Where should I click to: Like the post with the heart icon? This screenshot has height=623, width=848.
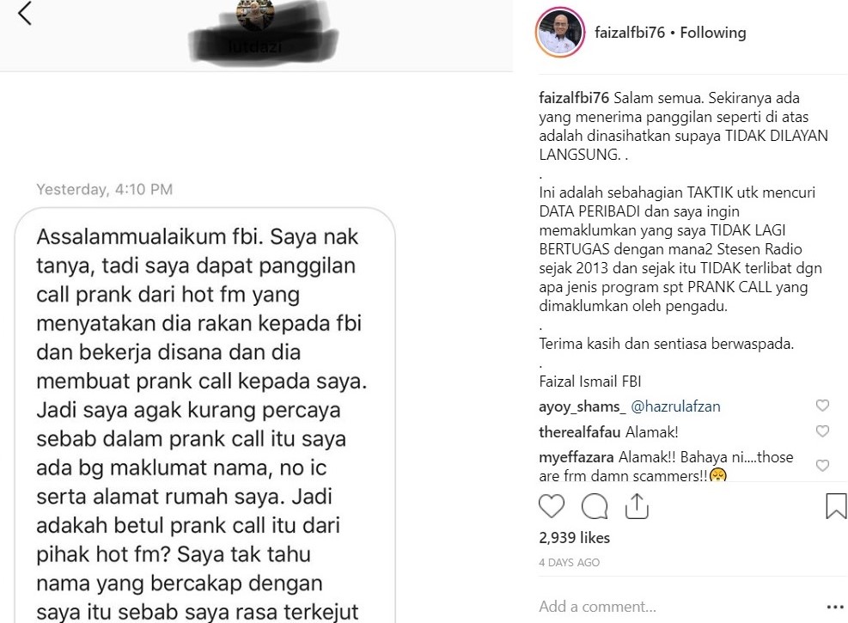click(x=552, y=507)
